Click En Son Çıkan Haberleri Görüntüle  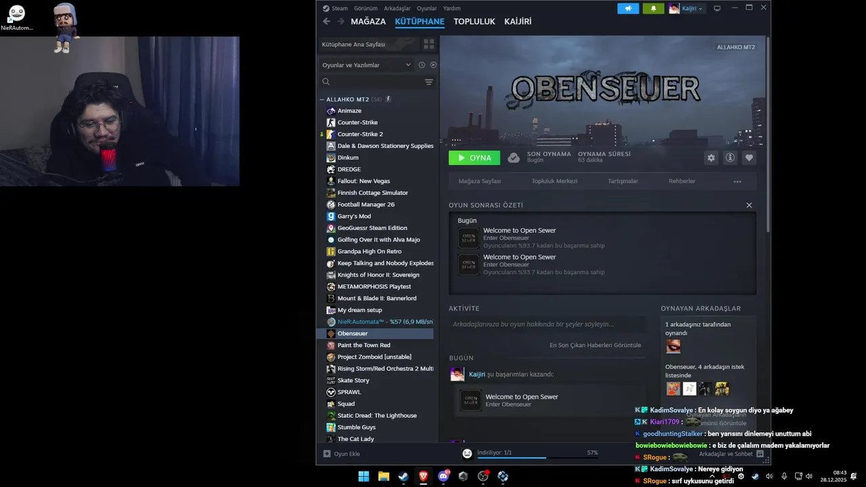595,345
